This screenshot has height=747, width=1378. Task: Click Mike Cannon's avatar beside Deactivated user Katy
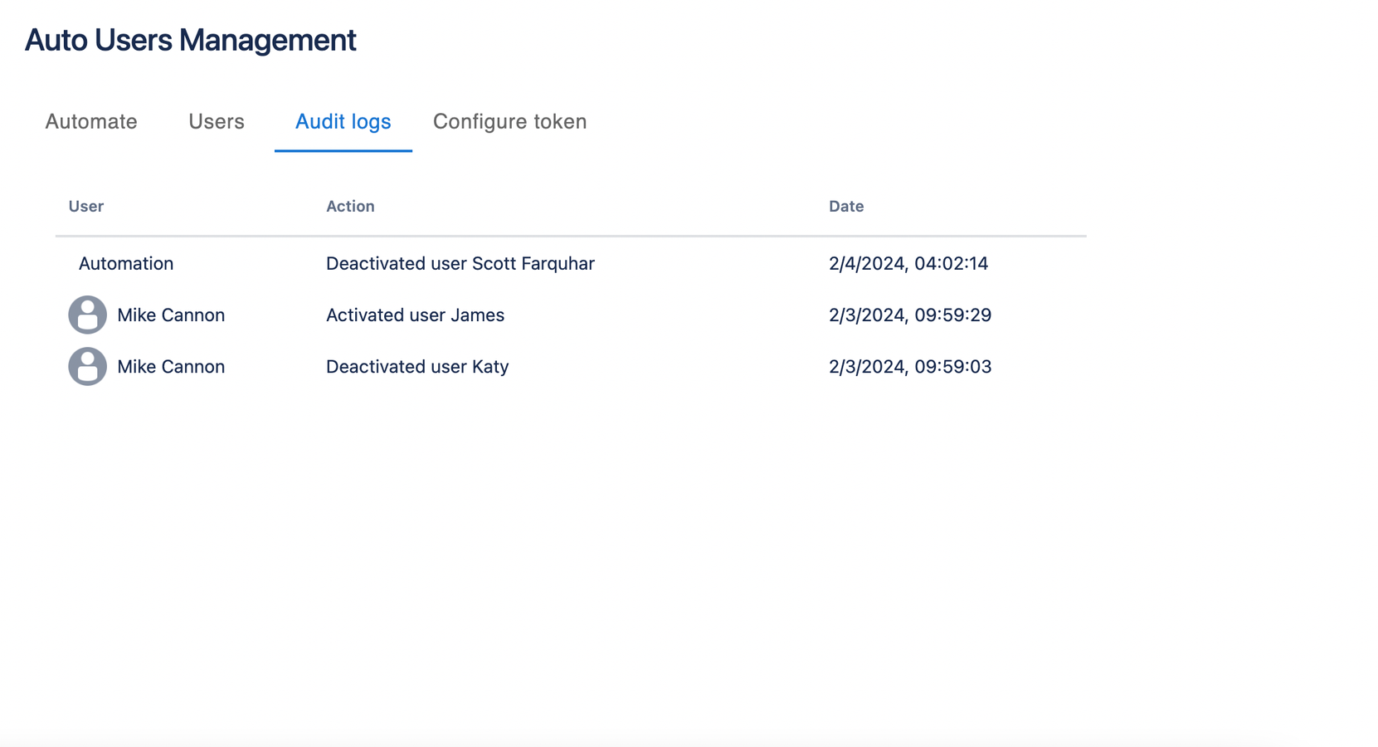coord(87,366)
